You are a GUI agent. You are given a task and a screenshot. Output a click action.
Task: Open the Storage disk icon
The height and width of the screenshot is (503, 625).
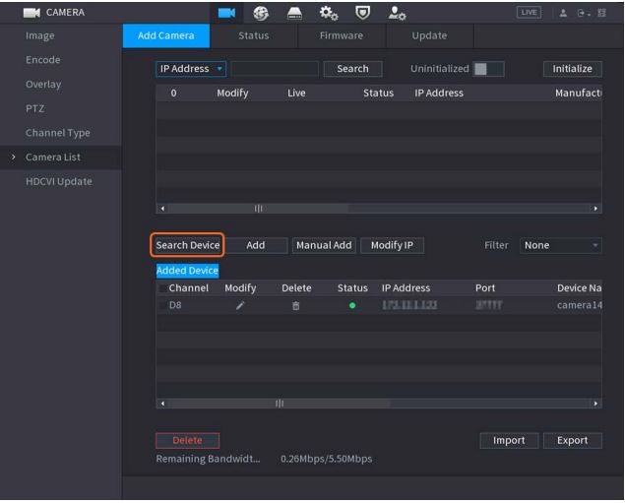pos(294,14)
